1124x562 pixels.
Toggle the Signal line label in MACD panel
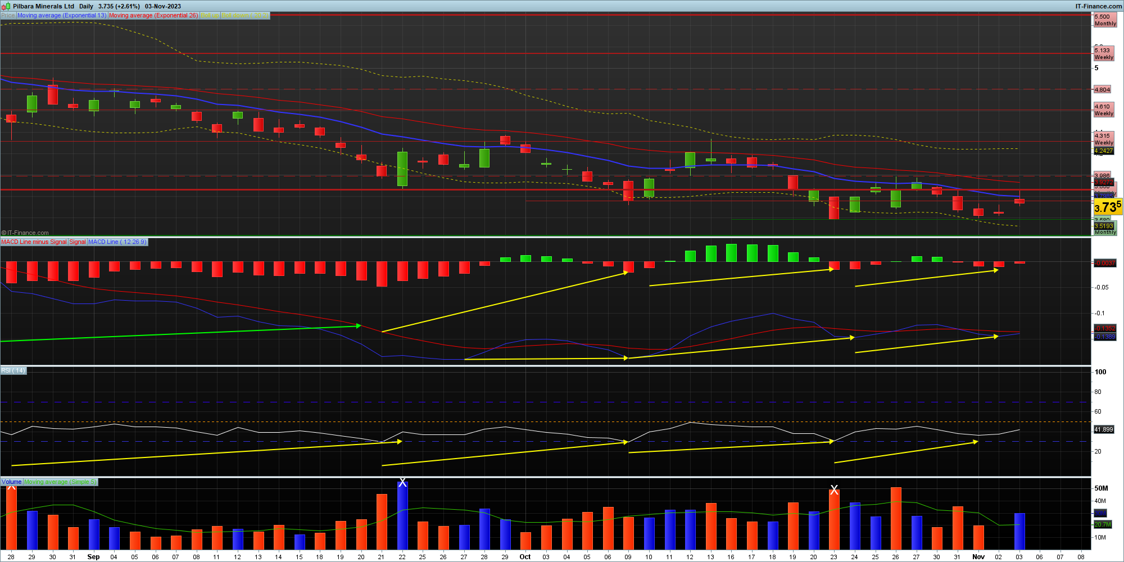point(78,242)
